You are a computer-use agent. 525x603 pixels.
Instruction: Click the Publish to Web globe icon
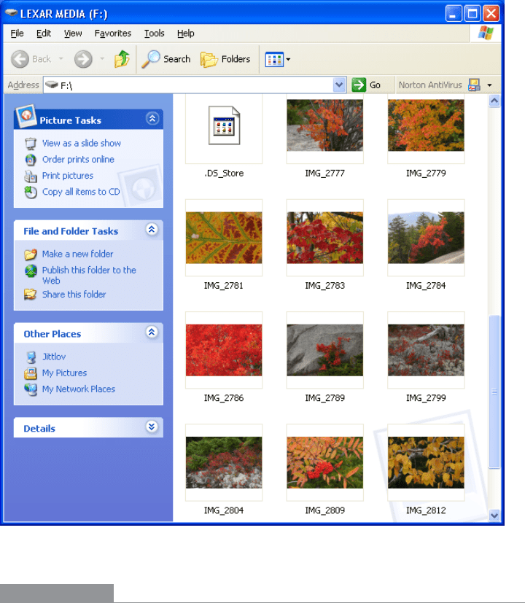coord(31,271)
